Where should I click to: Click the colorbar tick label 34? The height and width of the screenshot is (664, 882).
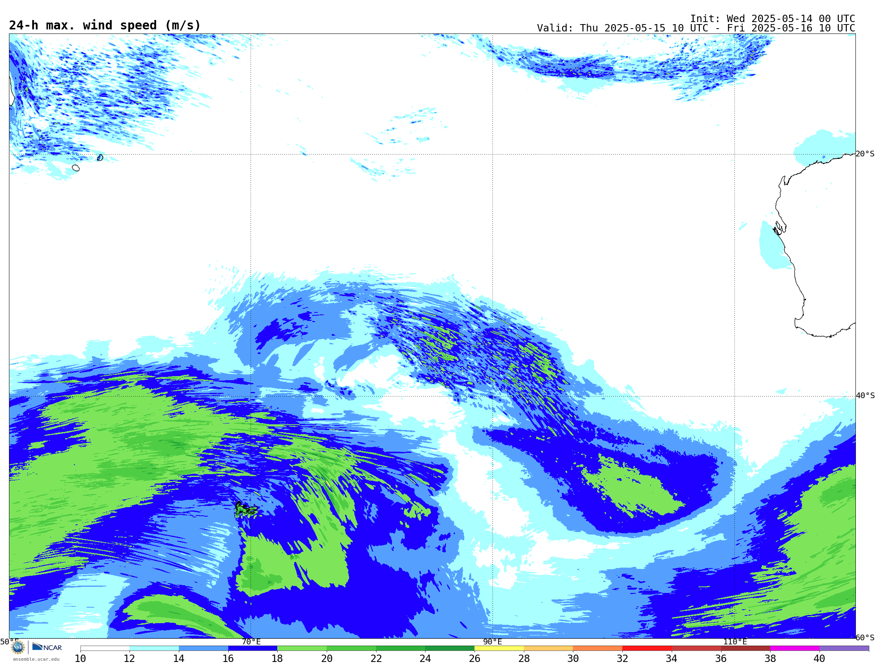click(x=672, y=658)
